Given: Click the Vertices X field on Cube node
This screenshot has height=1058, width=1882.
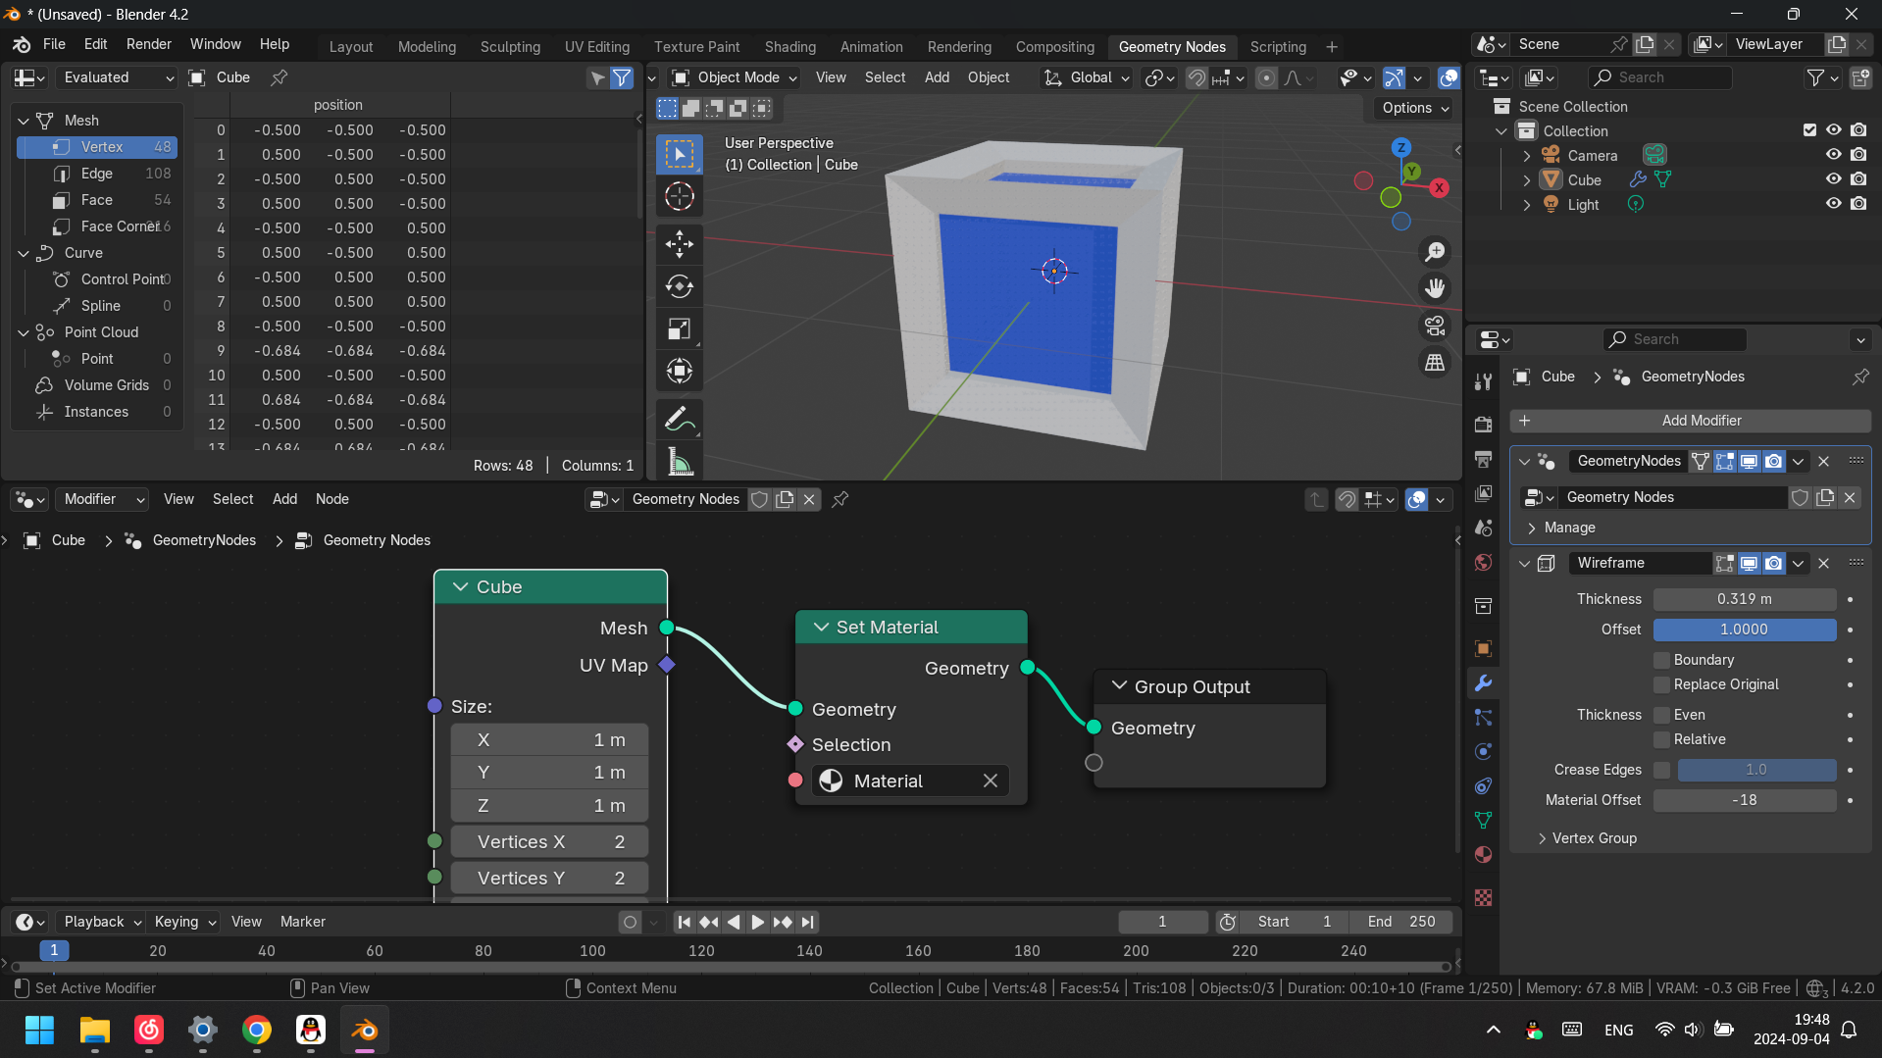Looking at the screenshot, I should (x=549, y=841).
